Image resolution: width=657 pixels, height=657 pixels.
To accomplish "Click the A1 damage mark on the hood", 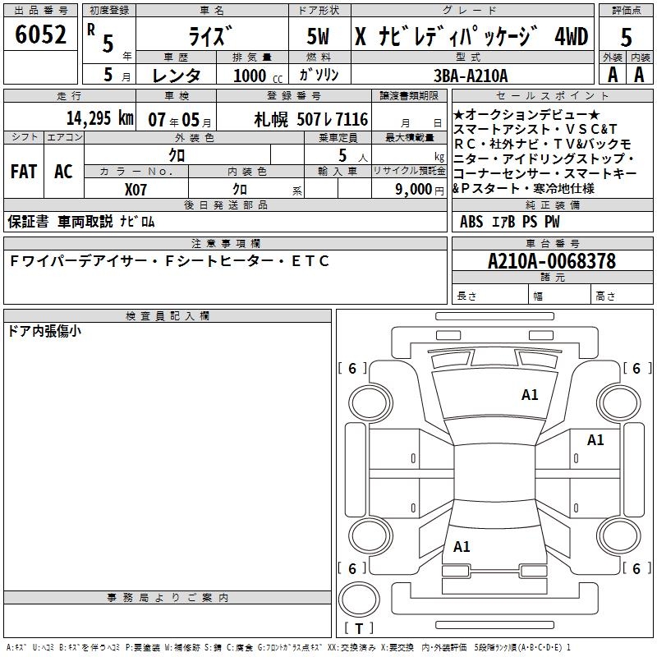I will click(x=530, y=395).
